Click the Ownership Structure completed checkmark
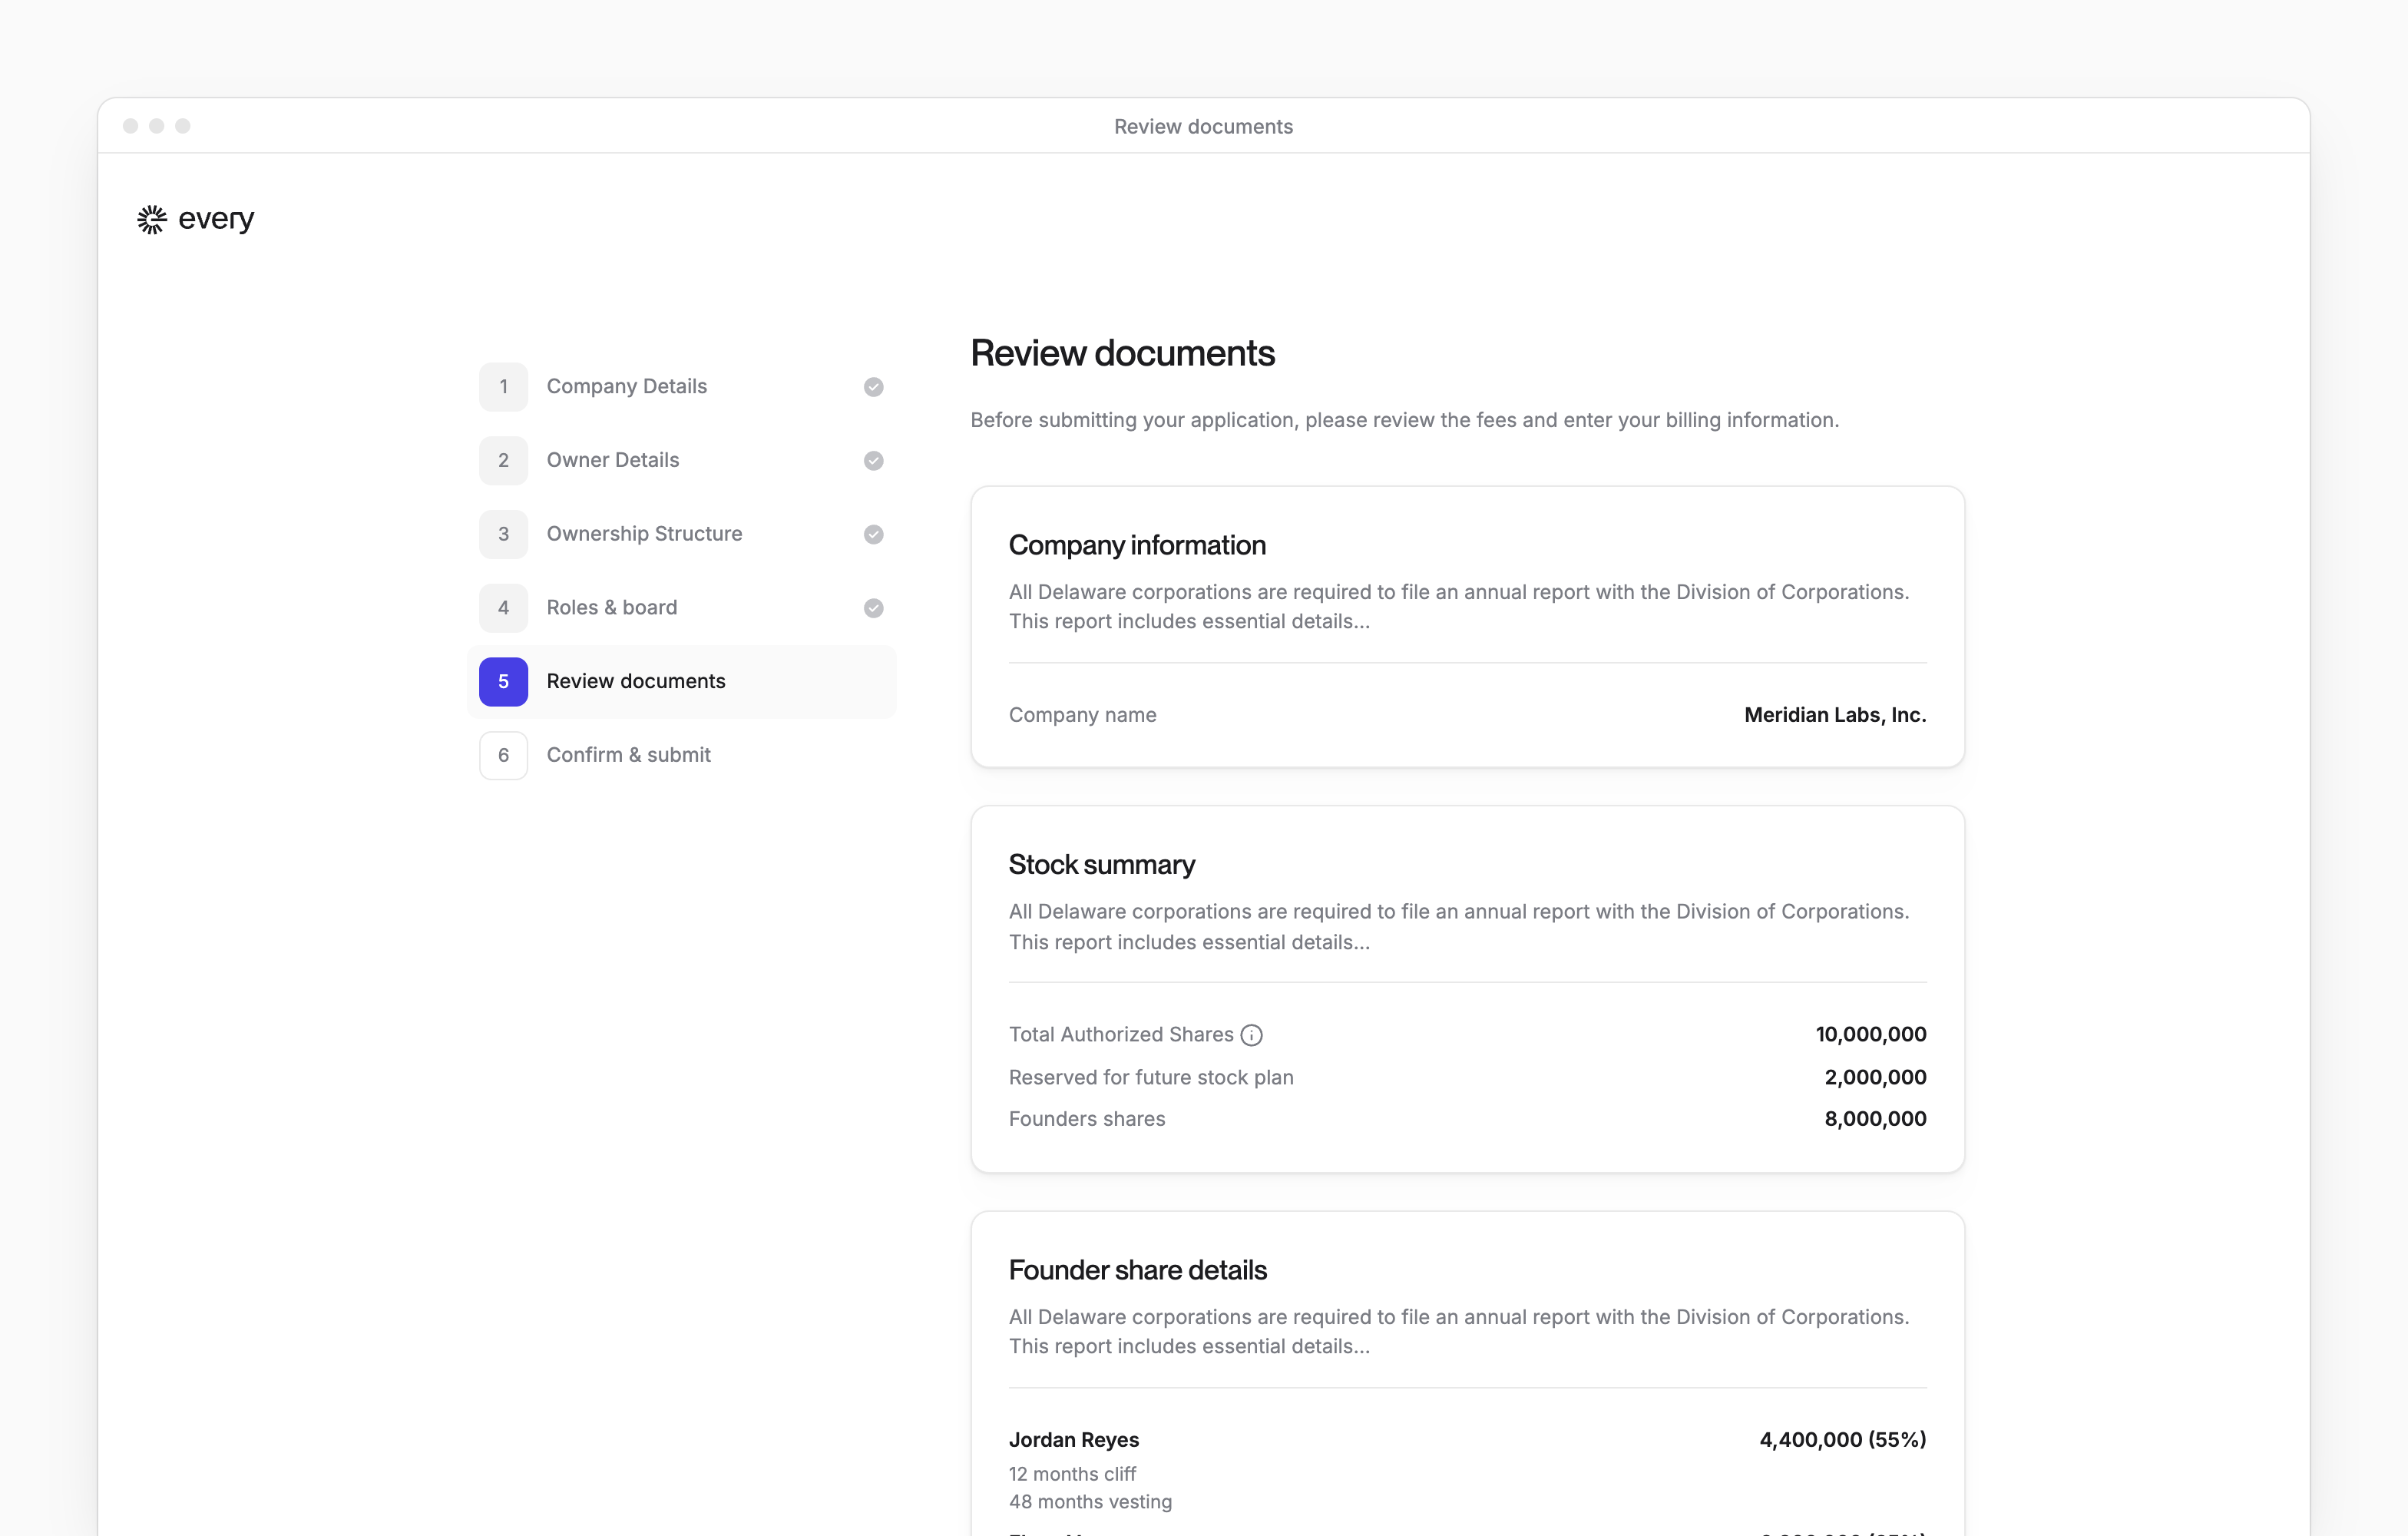 tap(873, 534)
